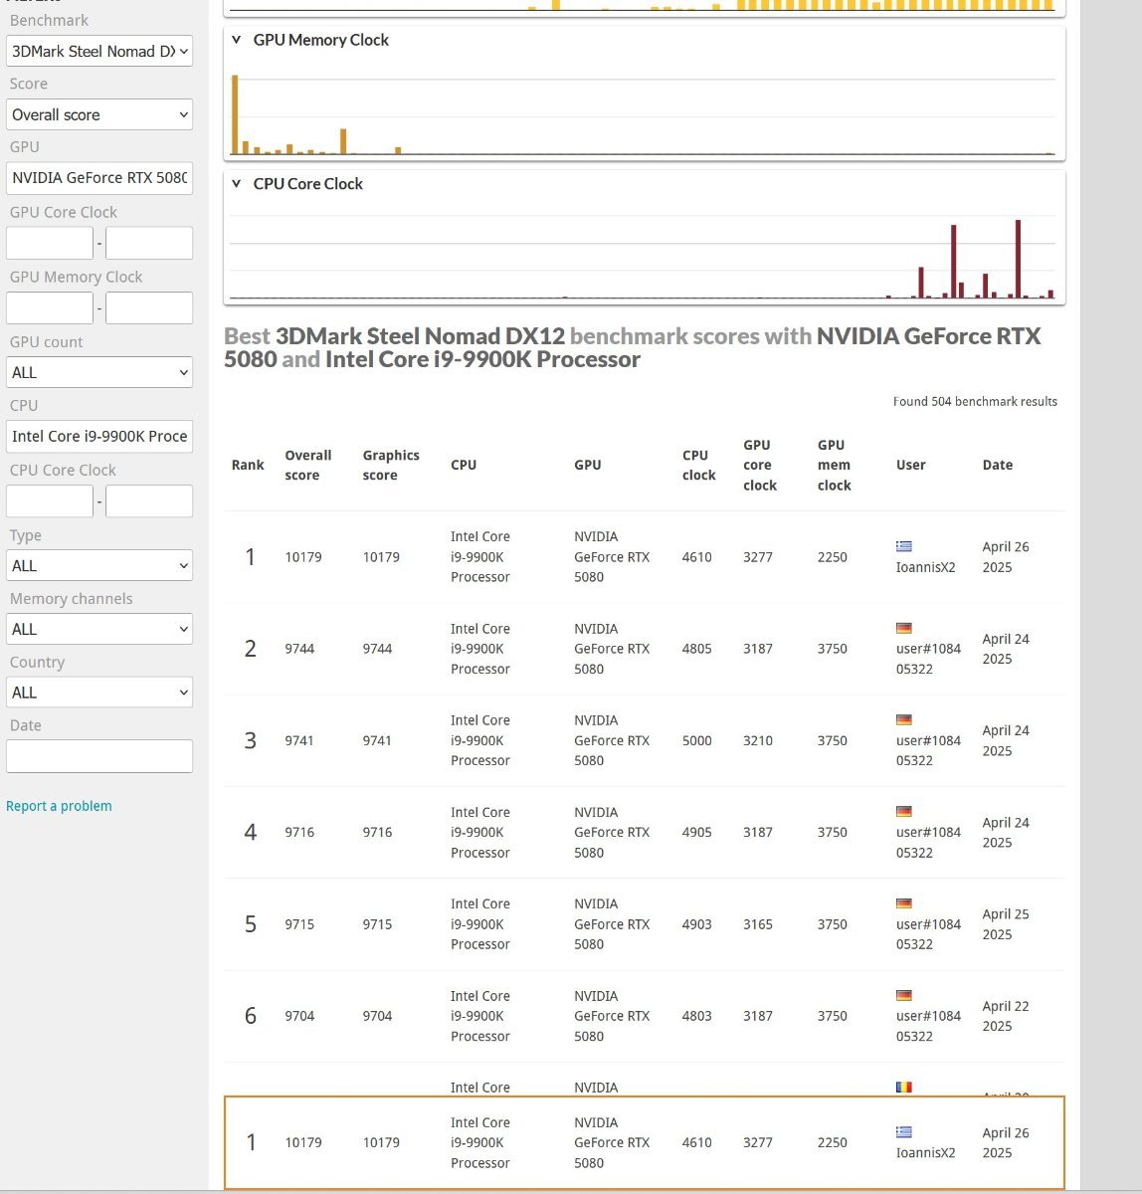
Task: Click overall score 9741 in rank 3
Action: pyautogui.click(x=299, y=740)
